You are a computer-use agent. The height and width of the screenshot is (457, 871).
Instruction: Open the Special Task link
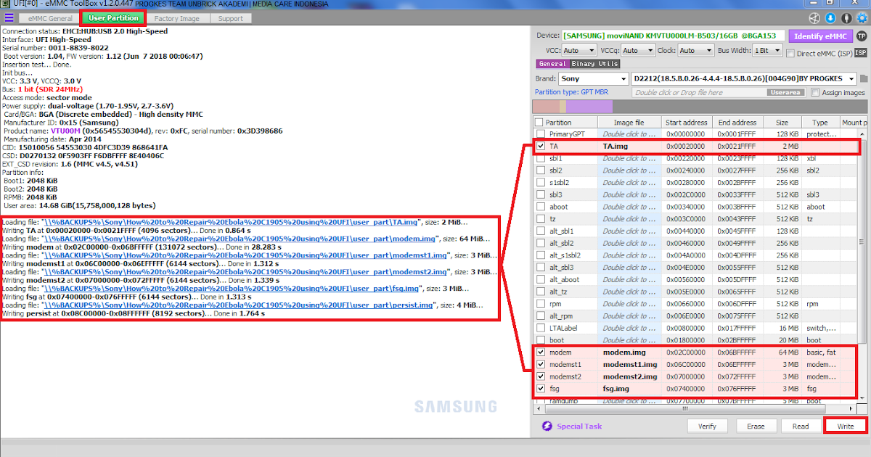[579, 427]
